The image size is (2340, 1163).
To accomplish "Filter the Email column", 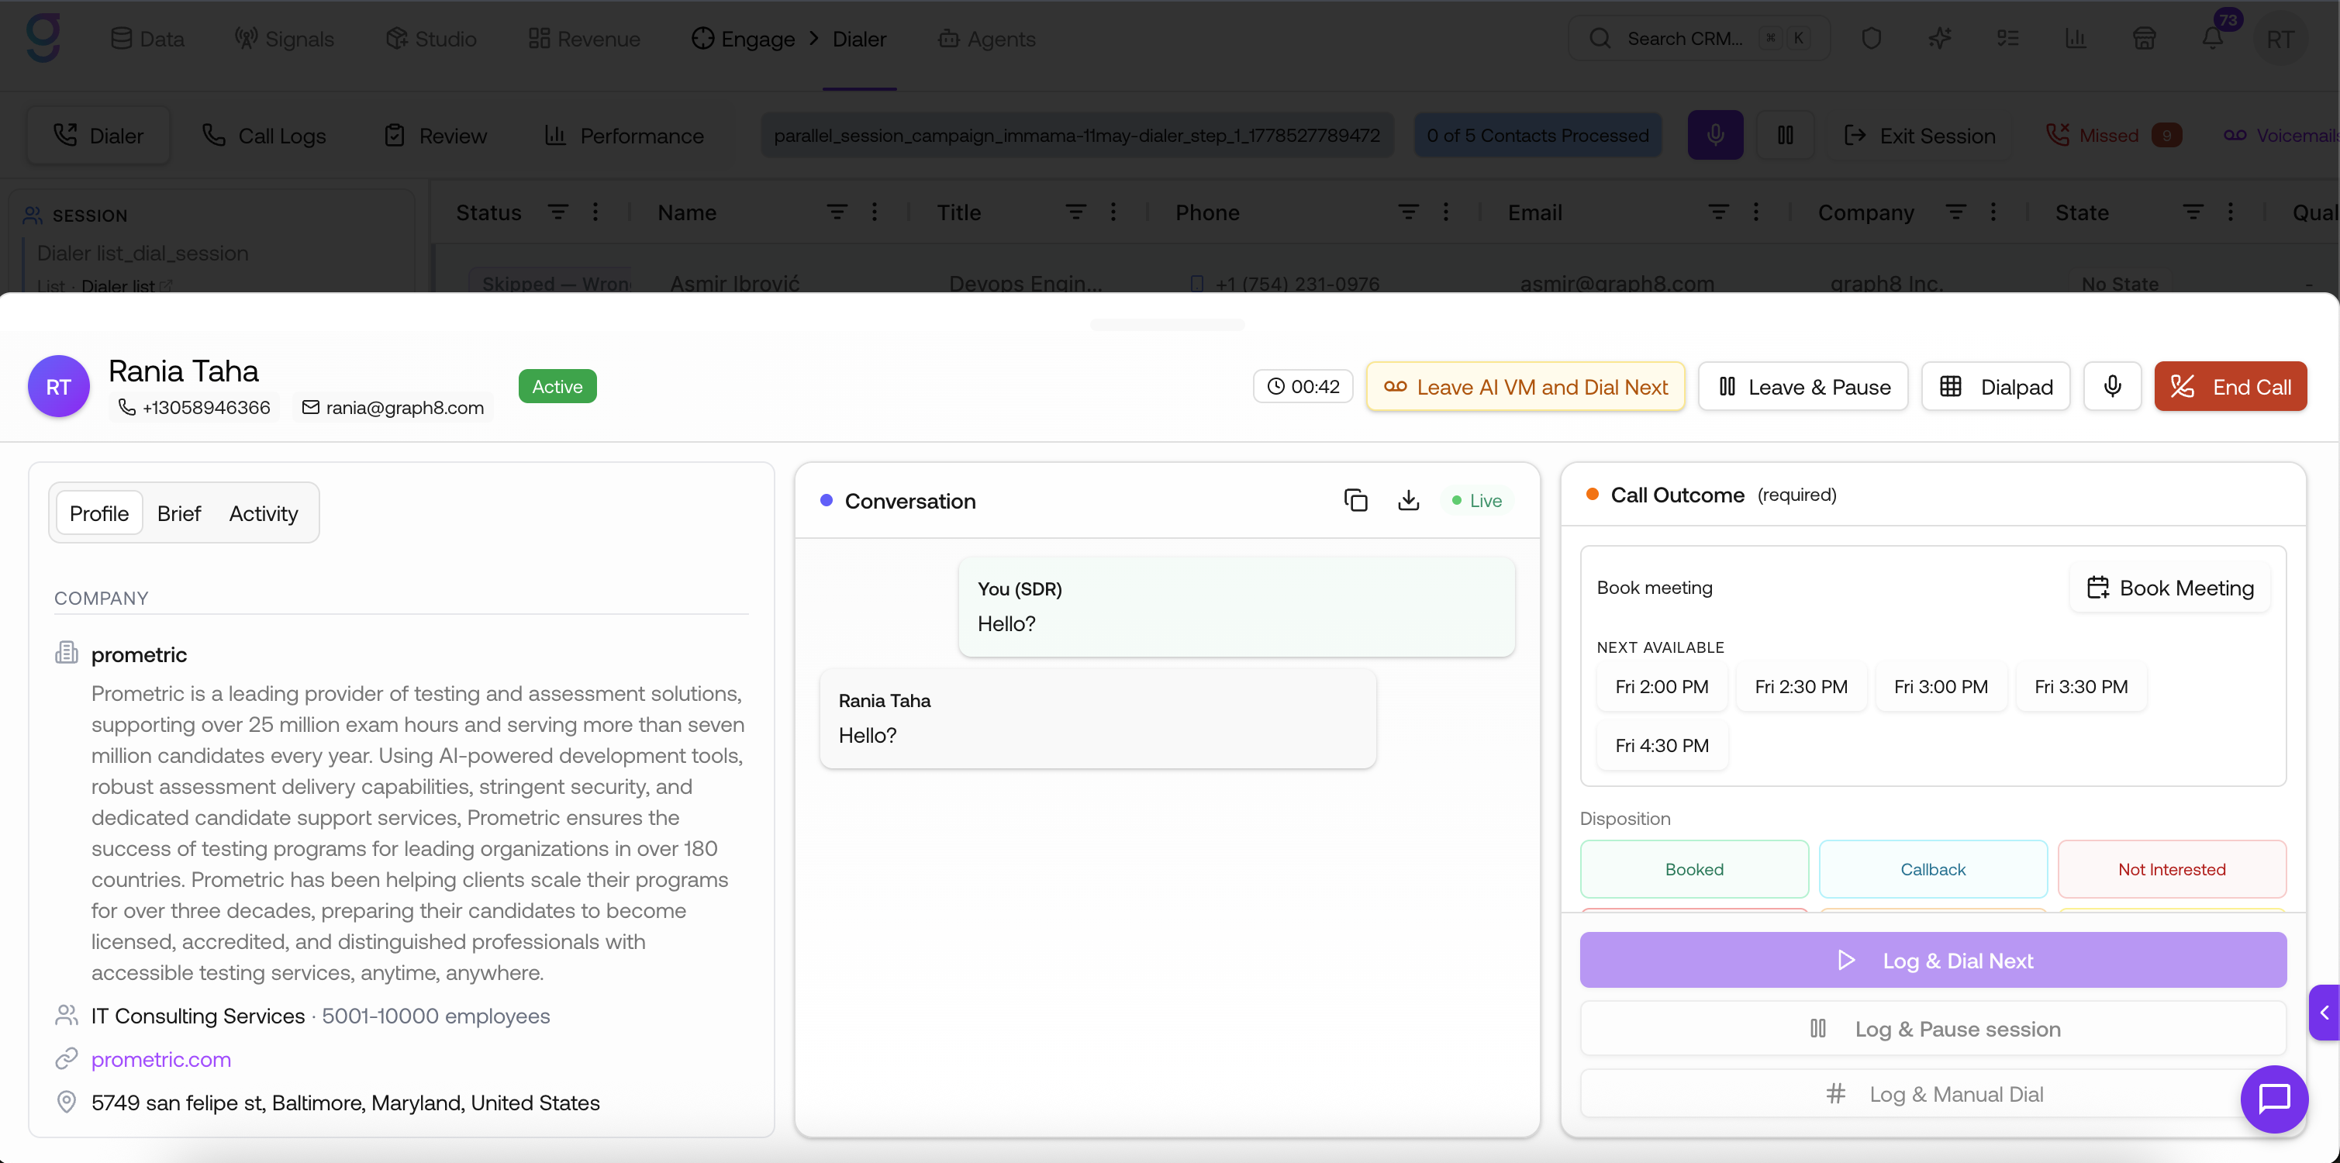I will tap(1719, 212).
